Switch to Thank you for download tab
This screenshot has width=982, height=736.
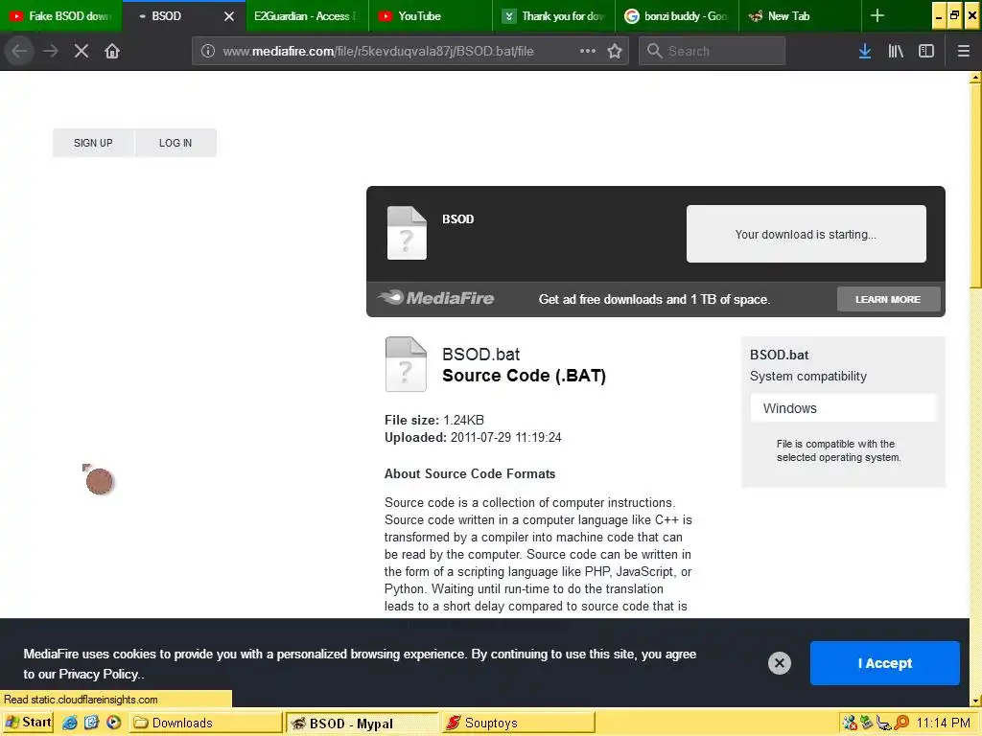553,15
